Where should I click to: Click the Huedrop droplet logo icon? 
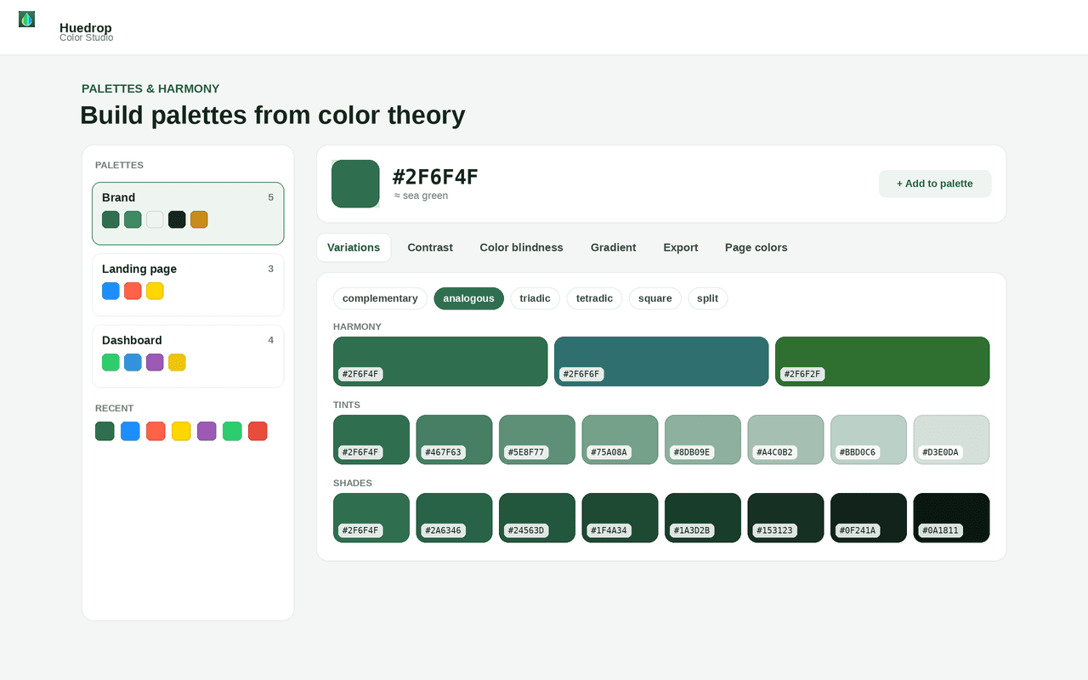point(27,20)
